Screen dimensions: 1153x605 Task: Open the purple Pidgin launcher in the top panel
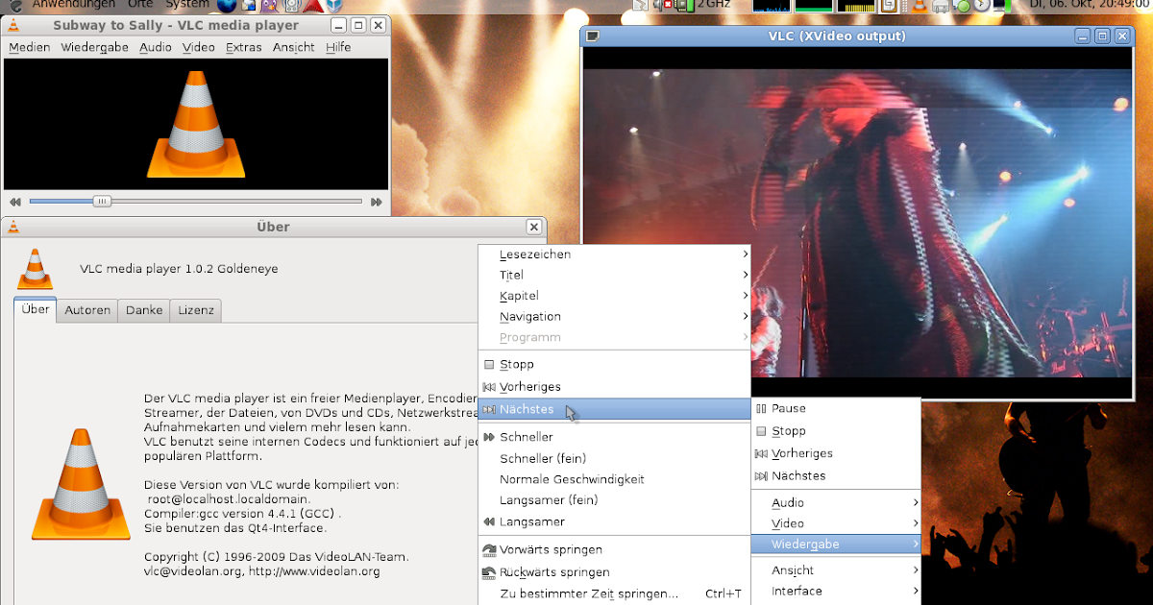point(271,5)
